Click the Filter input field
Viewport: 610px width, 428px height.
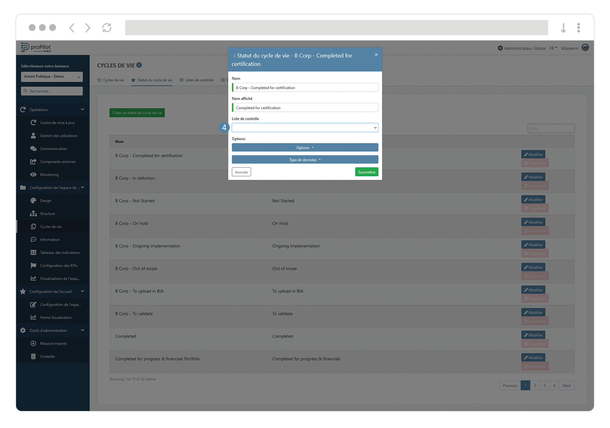[x=551, y=128]
